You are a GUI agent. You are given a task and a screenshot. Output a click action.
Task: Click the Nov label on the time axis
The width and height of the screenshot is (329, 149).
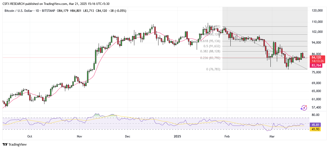pos(79,137)
